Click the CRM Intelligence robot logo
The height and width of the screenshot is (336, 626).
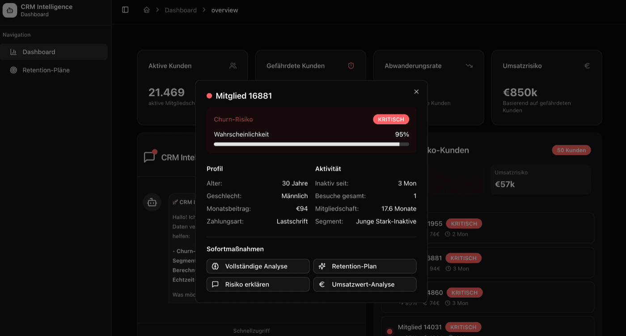tap(10, 10)
